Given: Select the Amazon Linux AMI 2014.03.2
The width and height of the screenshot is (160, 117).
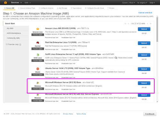Looking at the screenshot, I should (x=144, y=29).
